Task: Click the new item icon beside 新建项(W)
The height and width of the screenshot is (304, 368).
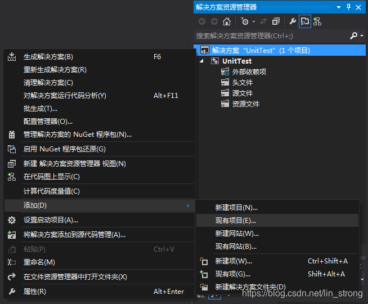Action: tap(204, 261)
